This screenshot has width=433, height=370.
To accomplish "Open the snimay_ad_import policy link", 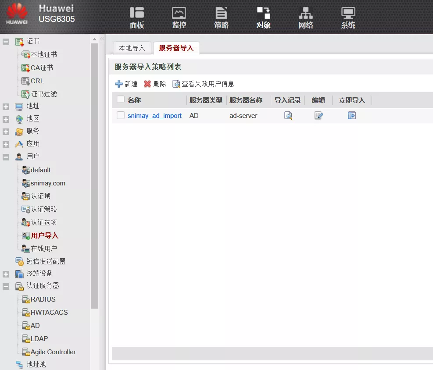I will [154, 116].
